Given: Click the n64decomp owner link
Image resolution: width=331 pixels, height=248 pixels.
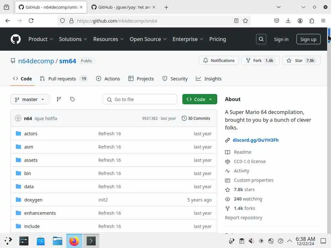Looking at the screenshot, I should point(36,61).
